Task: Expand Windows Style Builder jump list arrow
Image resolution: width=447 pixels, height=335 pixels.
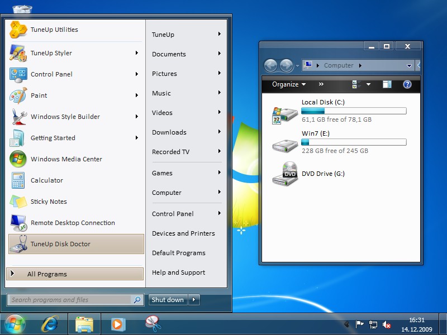Action: click(137, 117)
